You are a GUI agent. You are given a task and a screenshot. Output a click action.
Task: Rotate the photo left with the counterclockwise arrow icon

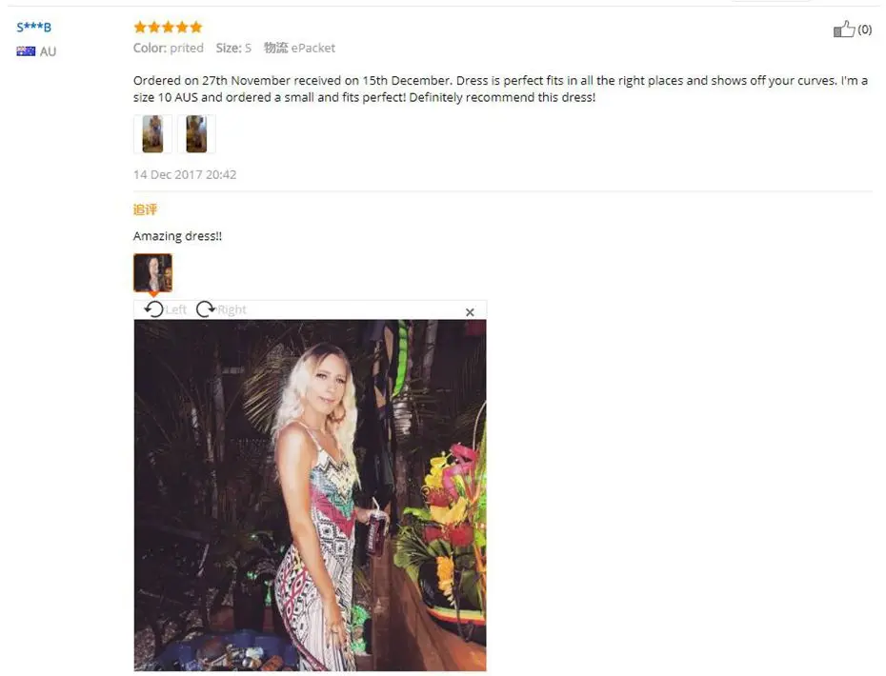tap(153, 308)
